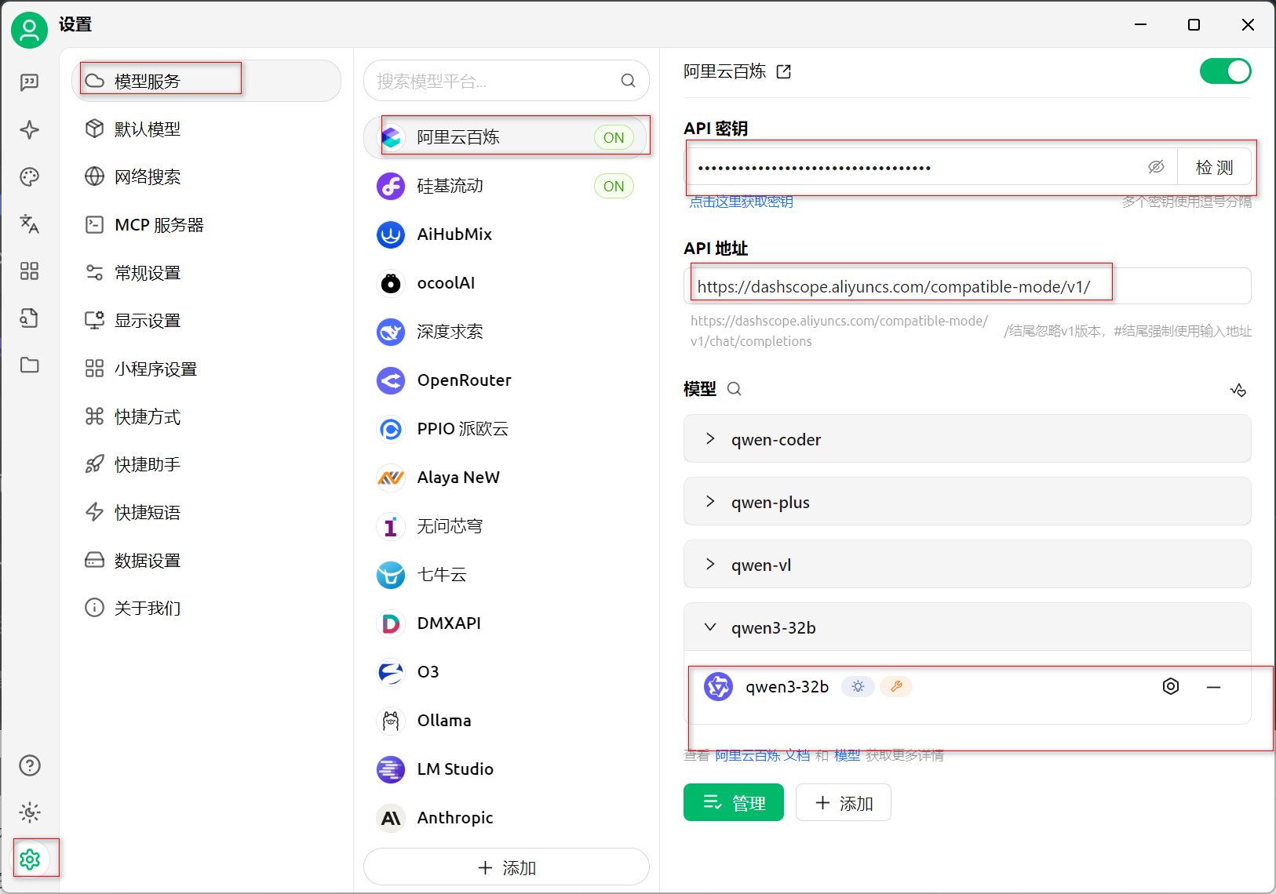Select the PPIO 派欧云 provider
Image resolution: width=1276 pixels, height=894 pixels.
tap(506, 429)
